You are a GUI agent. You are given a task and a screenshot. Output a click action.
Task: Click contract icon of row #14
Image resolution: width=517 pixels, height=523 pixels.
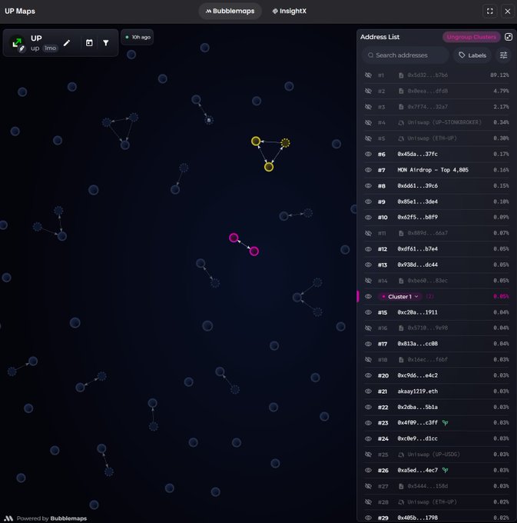point(401,281)
